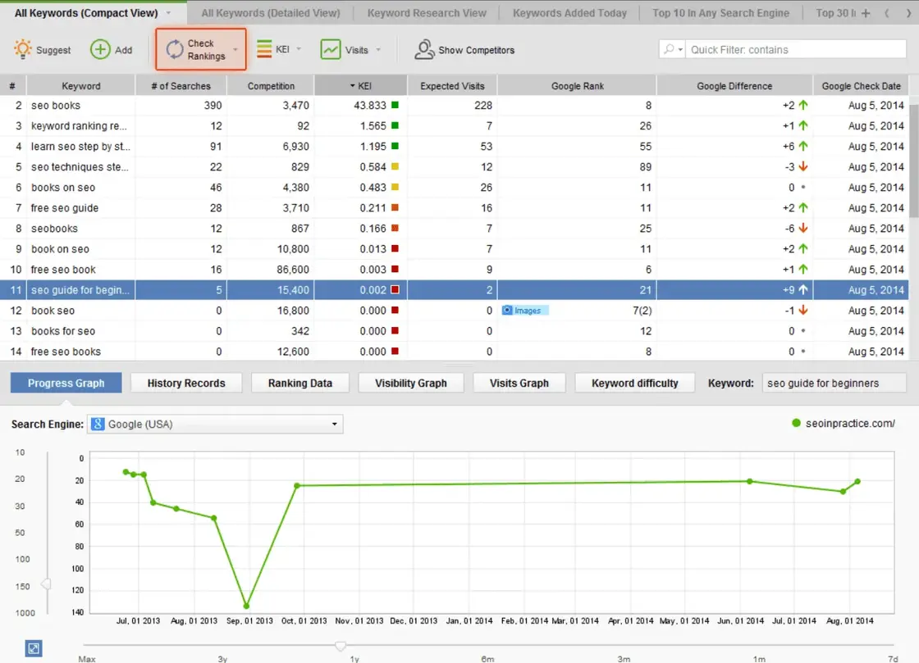Open the Ranking Data tab

[x=300, y=384]
